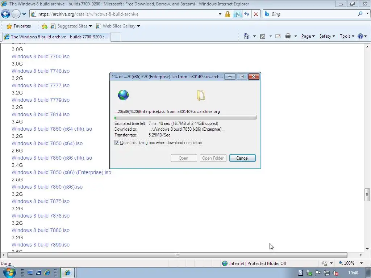Screen dimensions: 371x278
Task: Click the Back navigation arrow button
Action: 5,14
